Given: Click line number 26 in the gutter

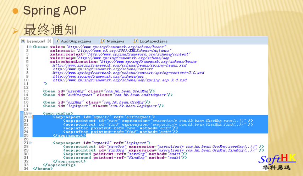Looking at the screenshot, I should [x=26, y=139].
